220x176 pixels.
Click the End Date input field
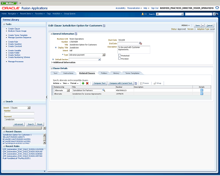pos(128,44)
